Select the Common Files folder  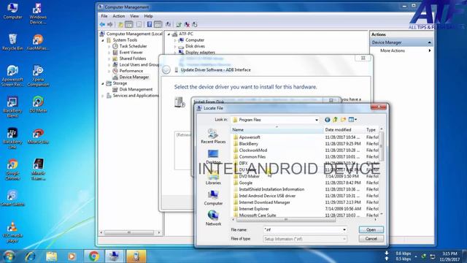click(252, 157)
